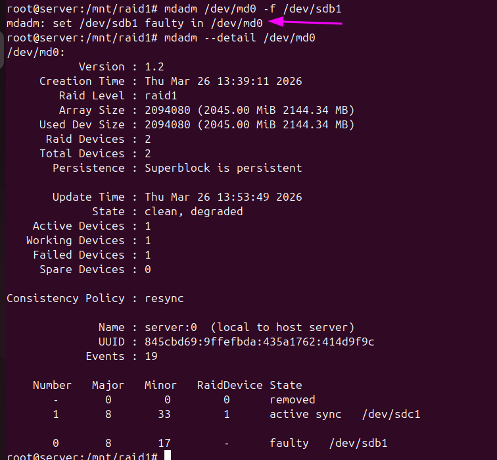Click /dev/sdb1 in the faulty device row
This screenshot has height=460, width=497.
coord(358,443)
